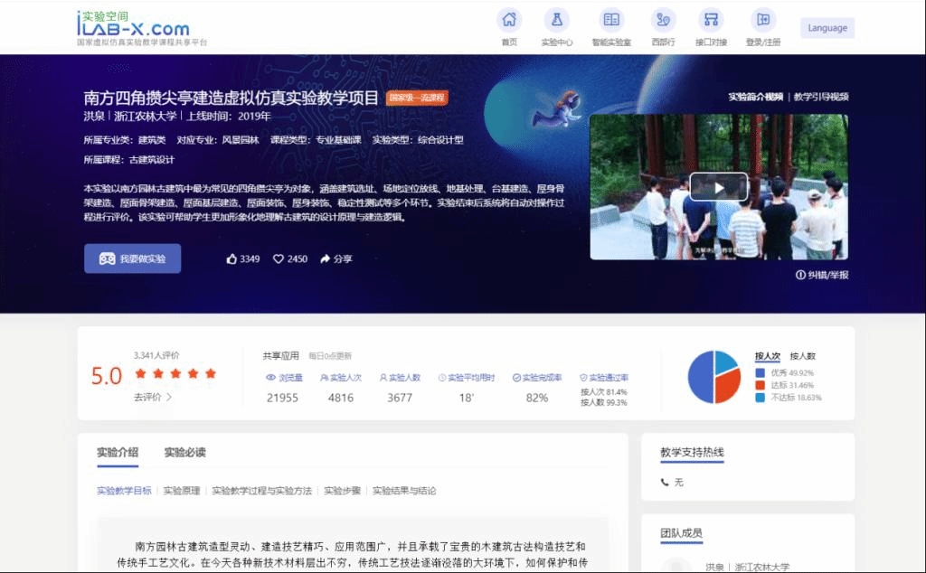Screen dimensions: 926x573
Task: Open the 智能实验室 icon in navigation
Action: coord(611,20)
